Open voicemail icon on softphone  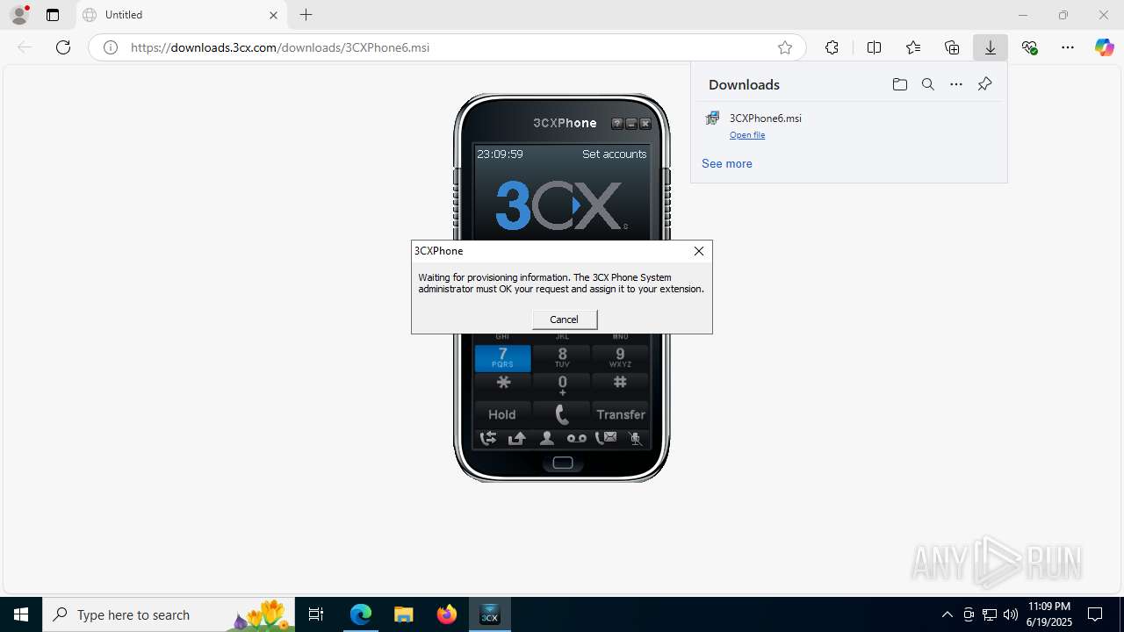point(576,438)
